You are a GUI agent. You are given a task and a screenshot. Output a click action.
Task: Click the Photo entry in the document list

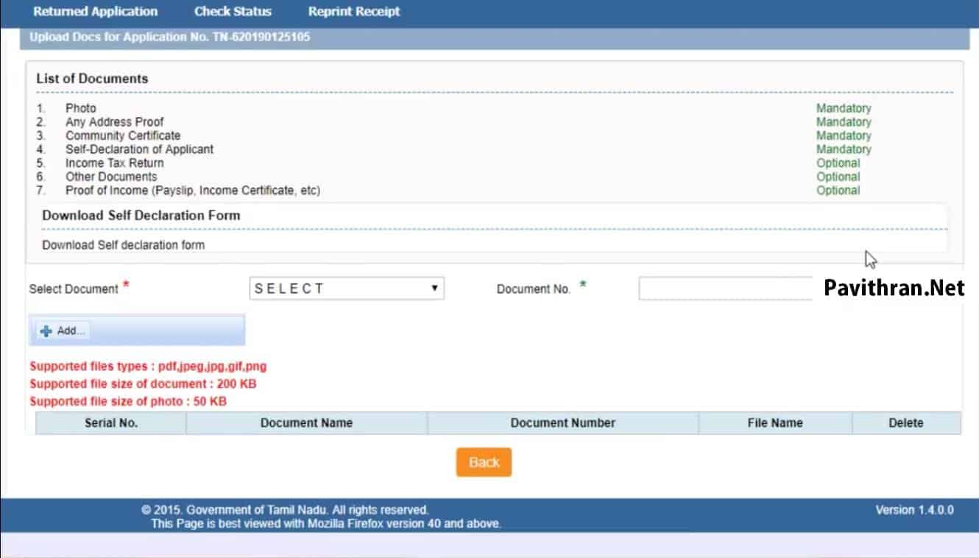click(81, 108)
